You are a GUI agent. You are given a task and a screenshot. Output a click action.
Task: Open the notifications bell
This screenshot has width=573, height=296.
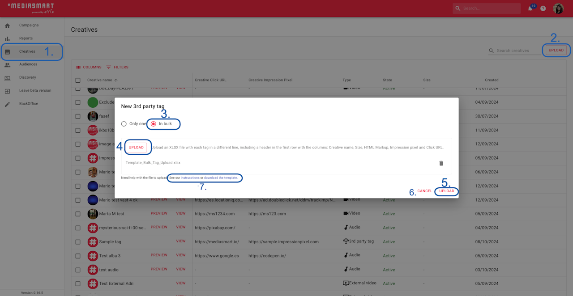[530, 8]
